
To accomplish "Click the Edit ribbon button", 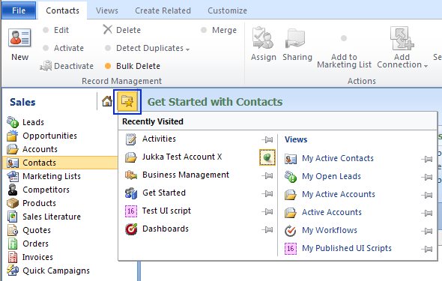I will (55, 30).
